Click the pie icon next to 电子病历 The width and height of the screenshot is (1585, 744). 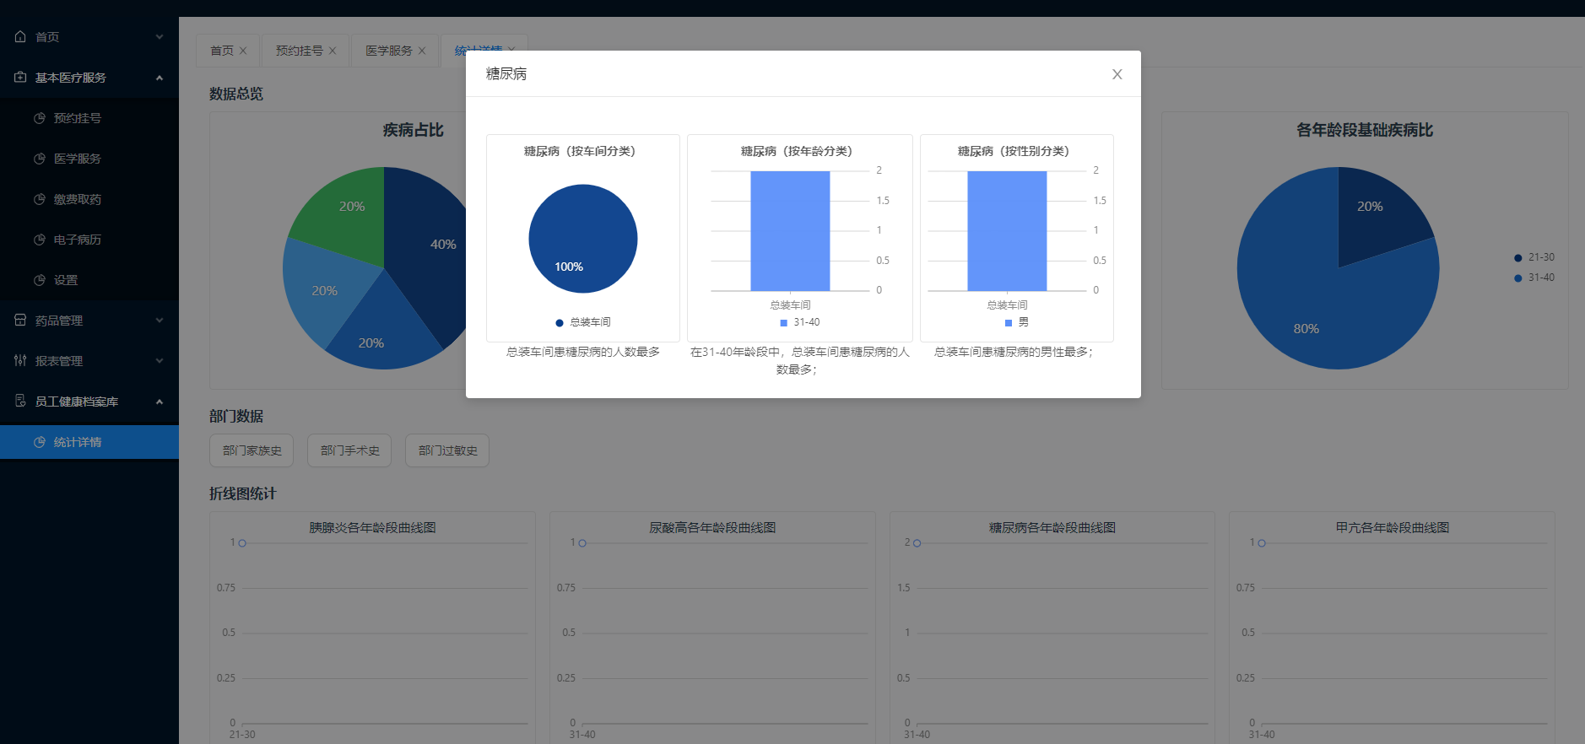coord(39,240)
